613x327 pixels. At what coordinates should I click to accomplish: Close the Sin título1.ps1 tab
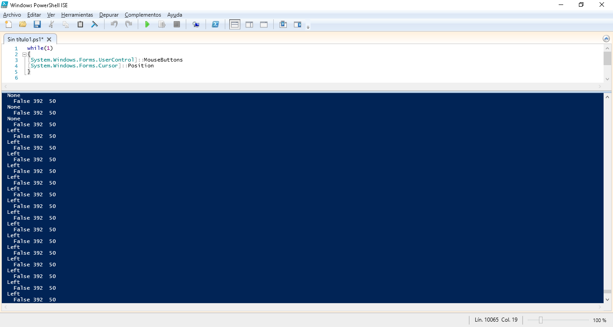[49, 40]
